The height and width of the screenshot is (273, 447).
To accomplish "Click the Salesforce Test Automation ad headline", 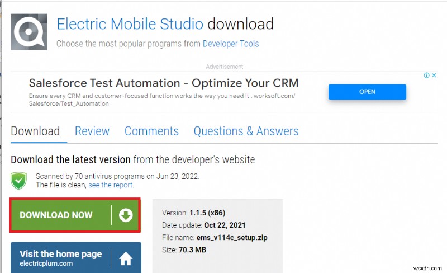I will [x=163, y=83].
